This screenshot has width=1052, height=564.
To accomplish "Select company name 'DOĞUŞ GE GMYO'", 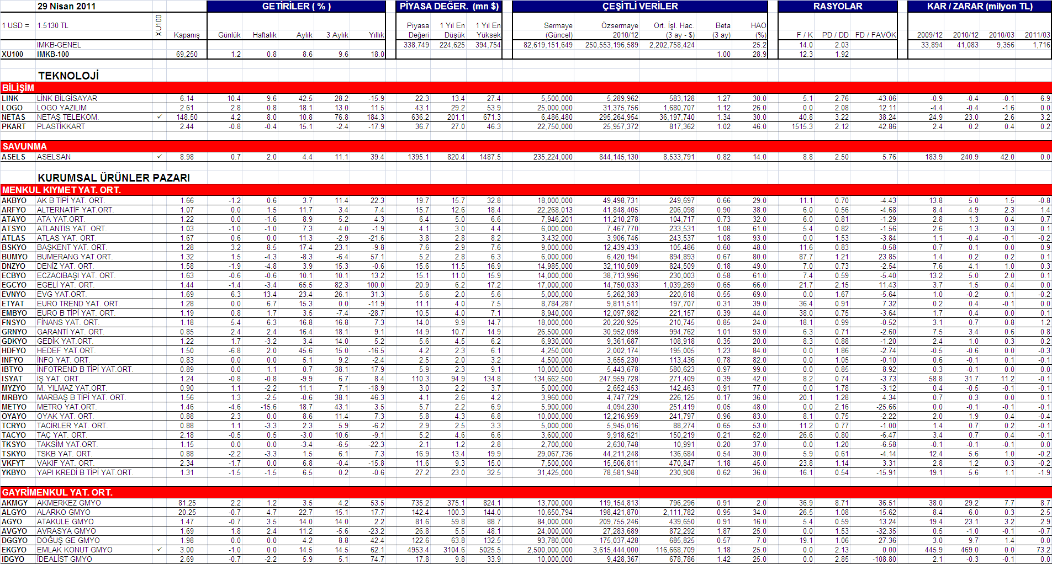I will point(68,540).
